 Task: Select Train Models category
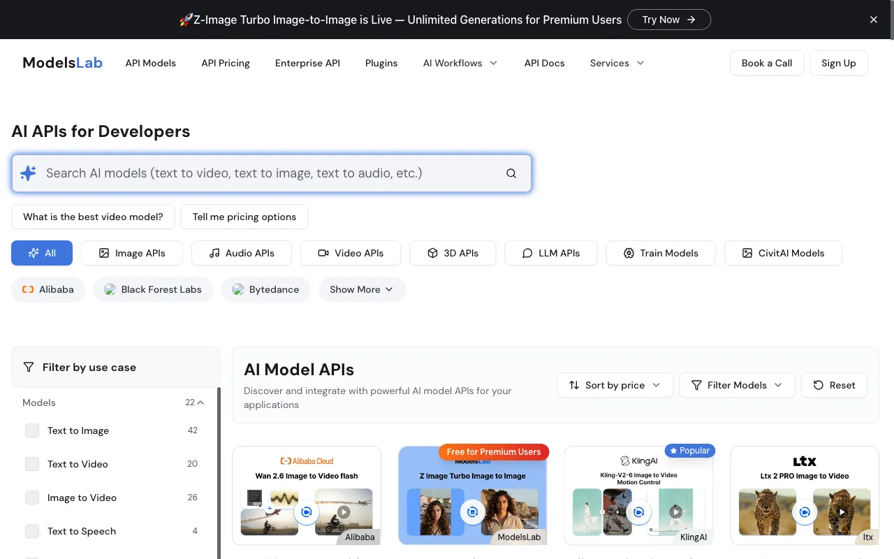coord(661,253)
